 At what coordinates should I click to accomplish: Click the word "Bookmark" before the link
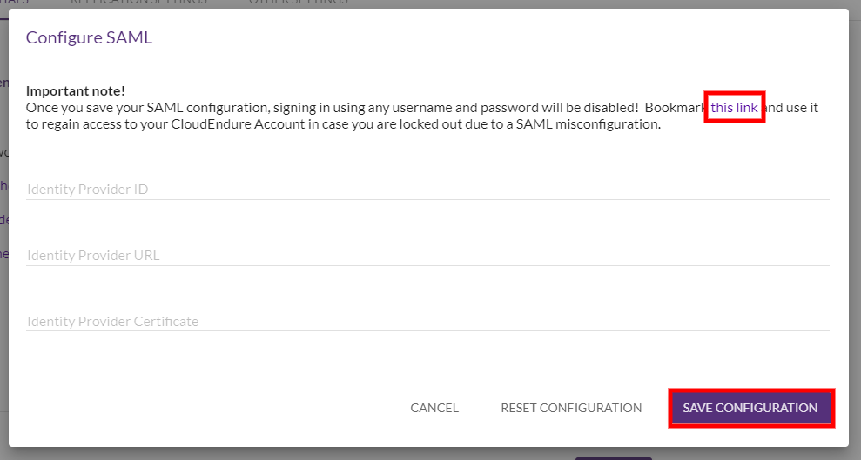(675, 108)
